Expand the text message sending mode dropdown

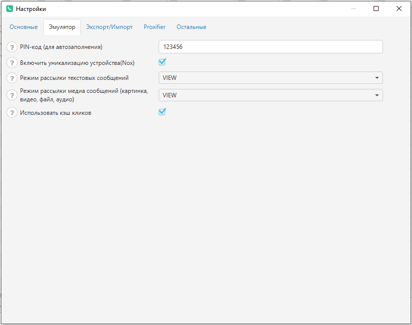point(271,78)
